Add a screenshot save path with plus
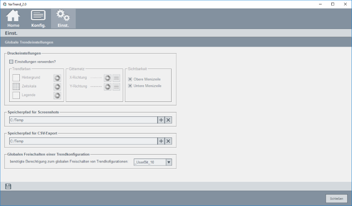 pos(161,120)
